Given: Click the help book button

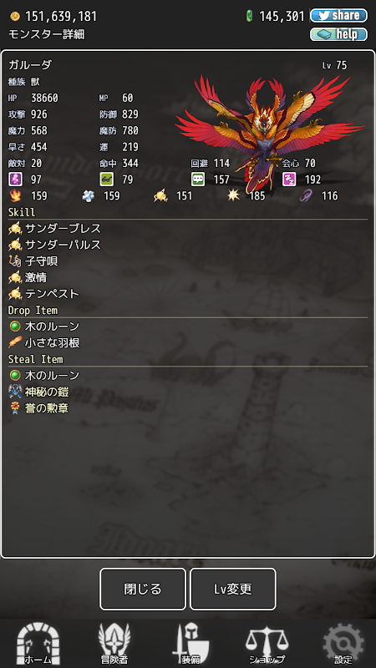Looking at the screenshot, I should [338, 34].
